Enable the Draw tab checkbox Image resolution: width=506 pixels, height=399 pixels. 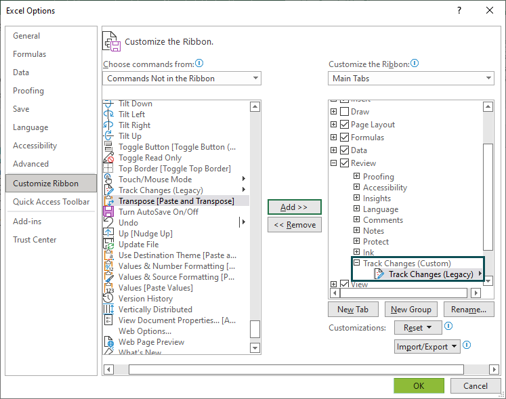tap(344, 111)
